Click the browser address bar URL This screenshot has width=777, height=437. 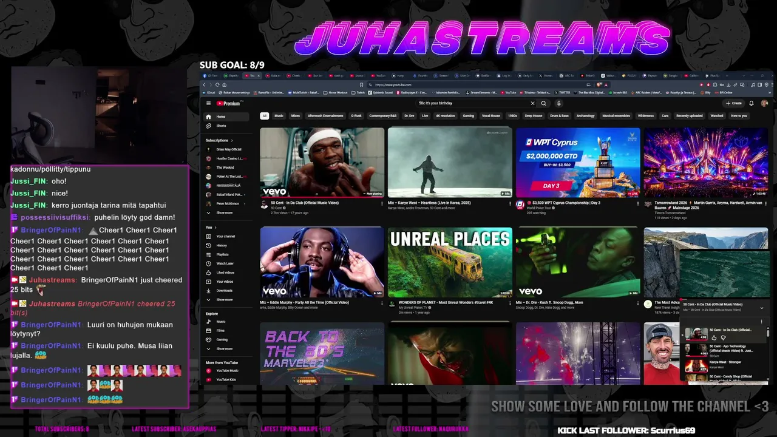point(393,85)
